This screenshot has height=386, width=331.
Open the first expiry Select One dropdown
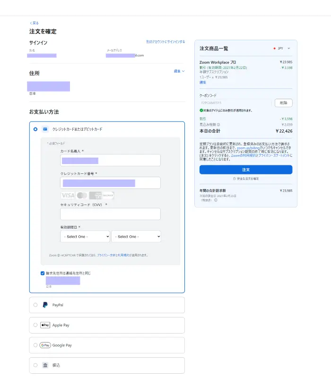coord(85,236)
